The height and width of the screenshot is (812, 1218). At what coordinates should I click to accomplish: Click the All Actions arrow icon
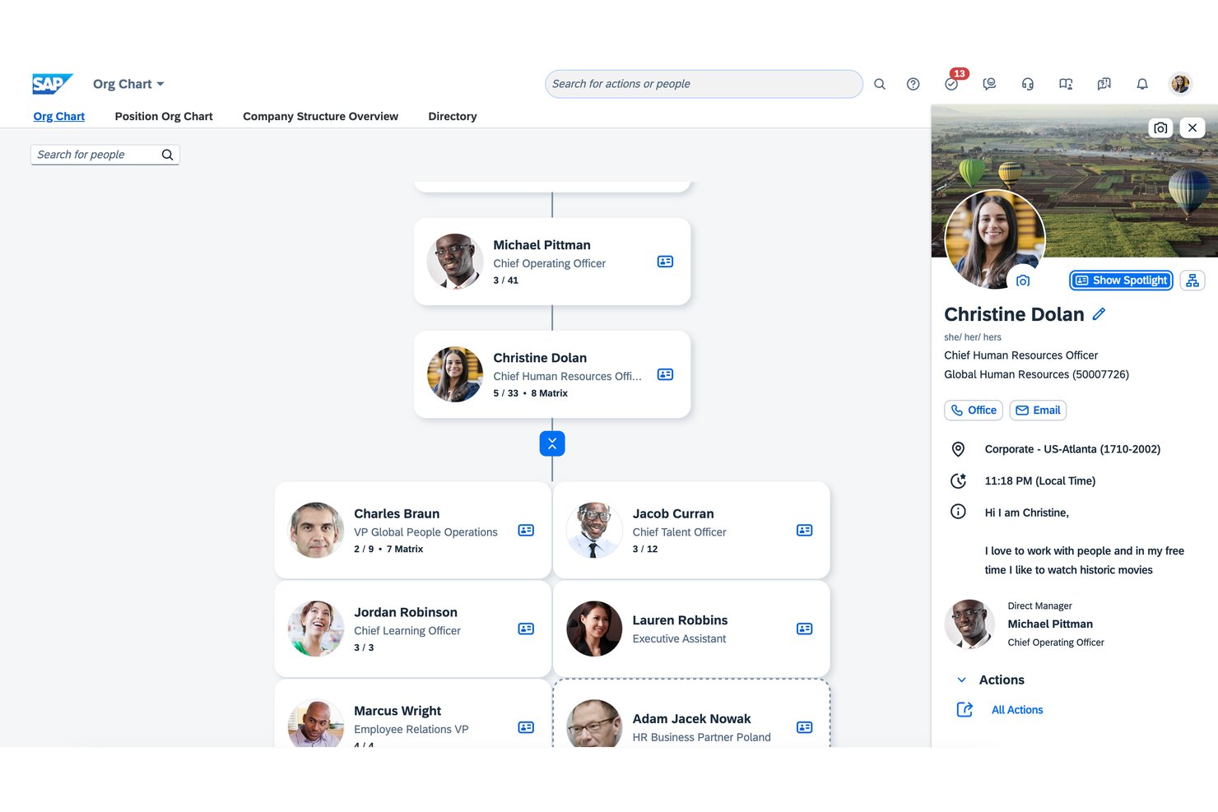965,710
